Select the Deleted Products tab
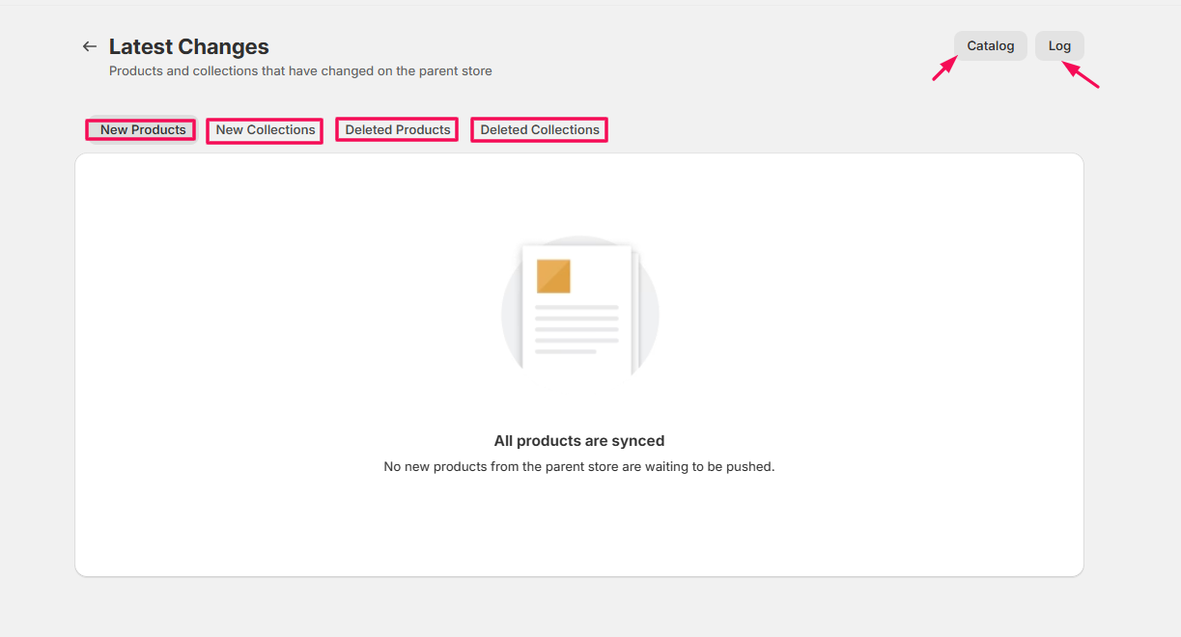Viewport: 1181px width, 637px height. [396, 129]
